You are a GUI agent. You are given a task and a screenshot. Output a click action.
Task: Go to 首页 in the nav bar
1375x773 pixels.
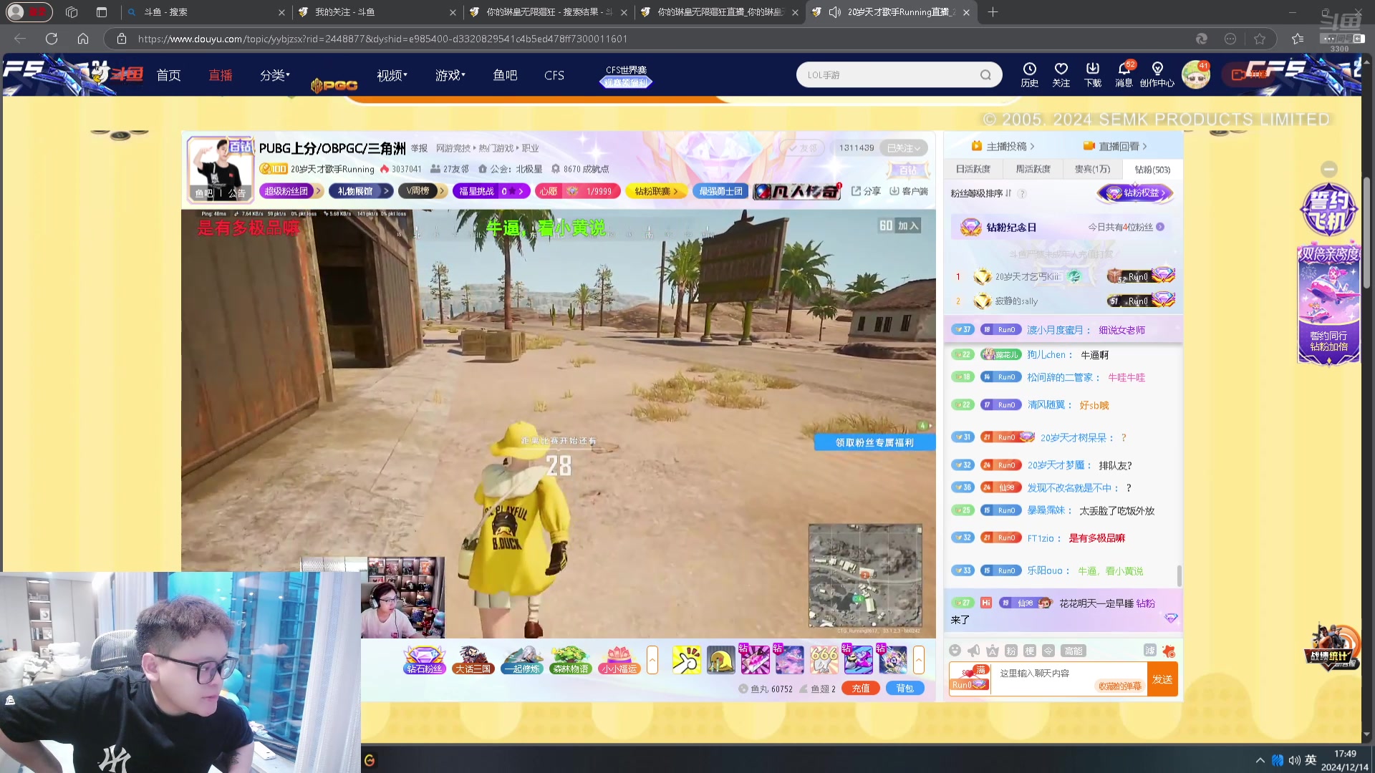(x=168, y=75)
